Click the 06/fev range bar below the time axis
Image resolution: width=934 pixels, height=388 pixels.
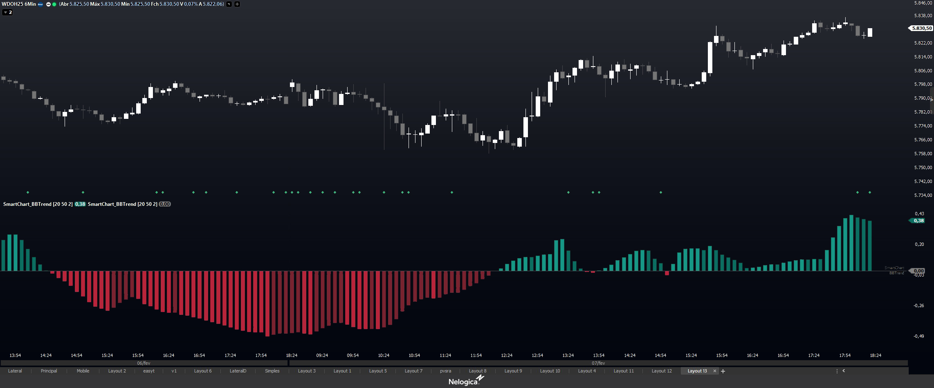pos(143,362)
